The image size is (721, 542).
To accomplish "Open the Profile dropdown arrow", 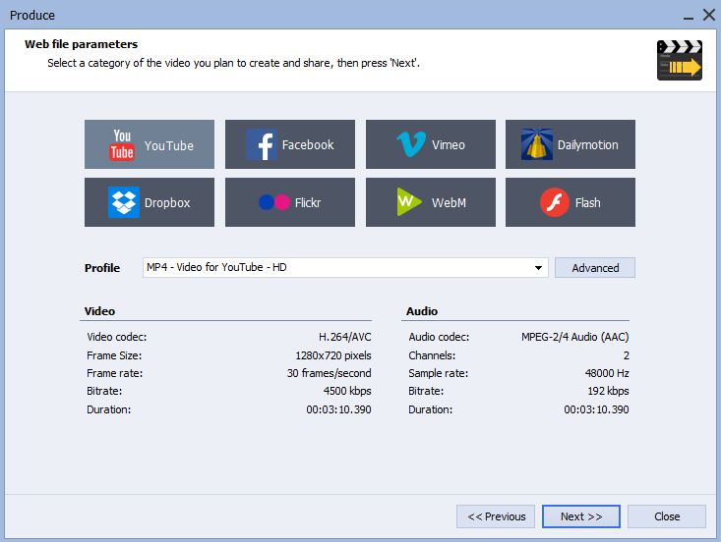I will coord(539,268).
